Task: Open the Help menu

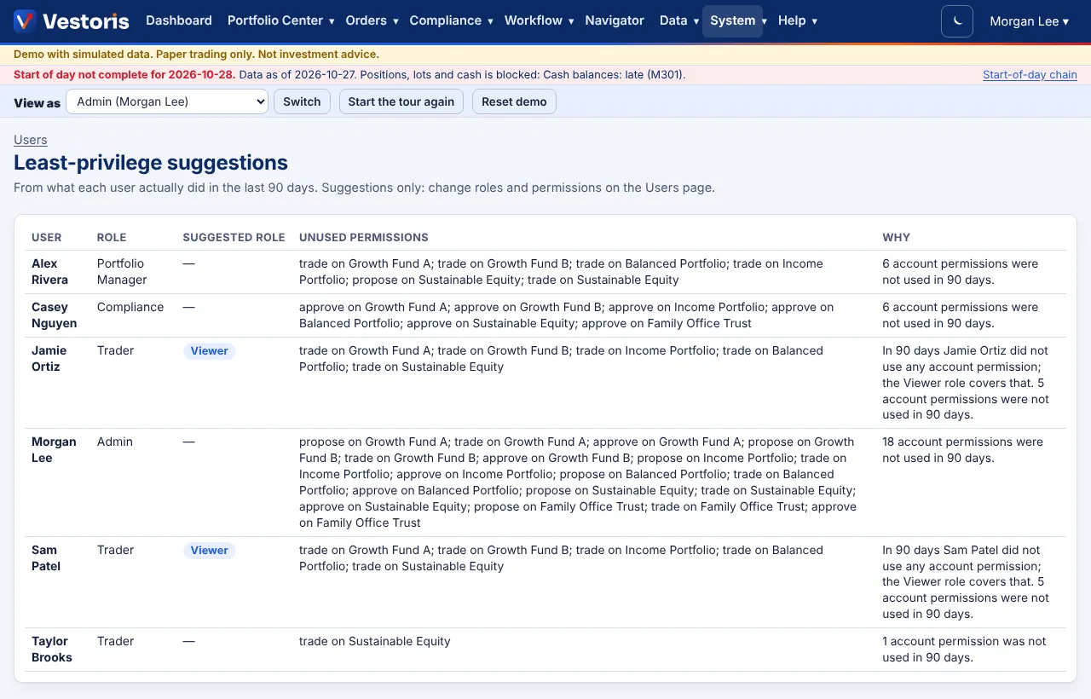Action: point(798,20)
